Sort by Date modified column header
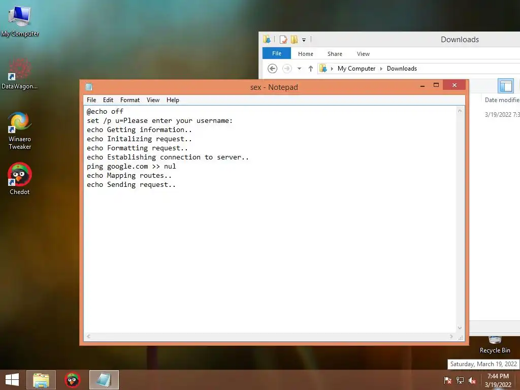The height and width of the screenshot is (390, 520). click(502, 100)
